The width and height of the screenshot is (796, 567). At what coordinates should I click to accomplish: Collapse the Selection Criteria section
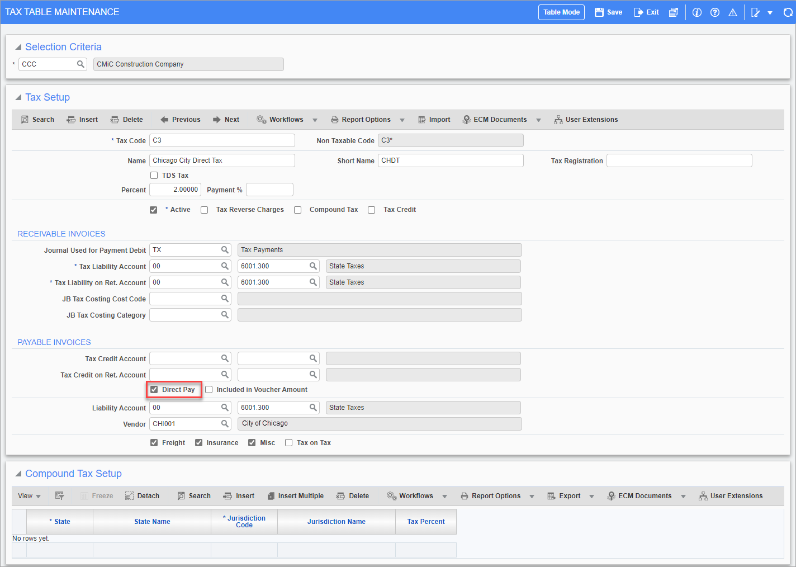click(18, 47)
